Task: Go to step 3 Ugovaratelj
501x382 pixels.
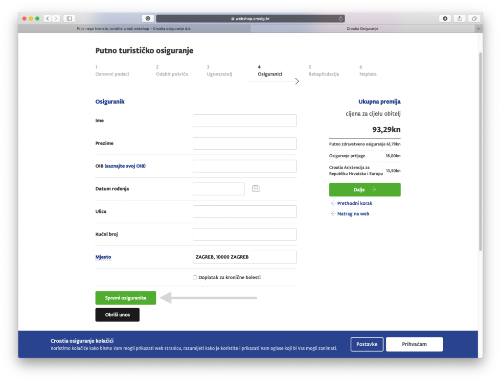Action: pyautogui.click(x=219, y=71)
